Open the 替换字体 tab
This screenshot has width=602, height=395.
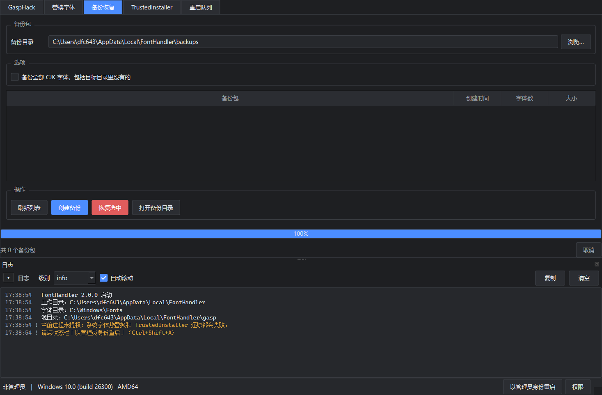[x=64, y=7]
